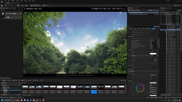Click the Windows Start button
This screenshot has width=182, height=102.
(x=2, y=100)
